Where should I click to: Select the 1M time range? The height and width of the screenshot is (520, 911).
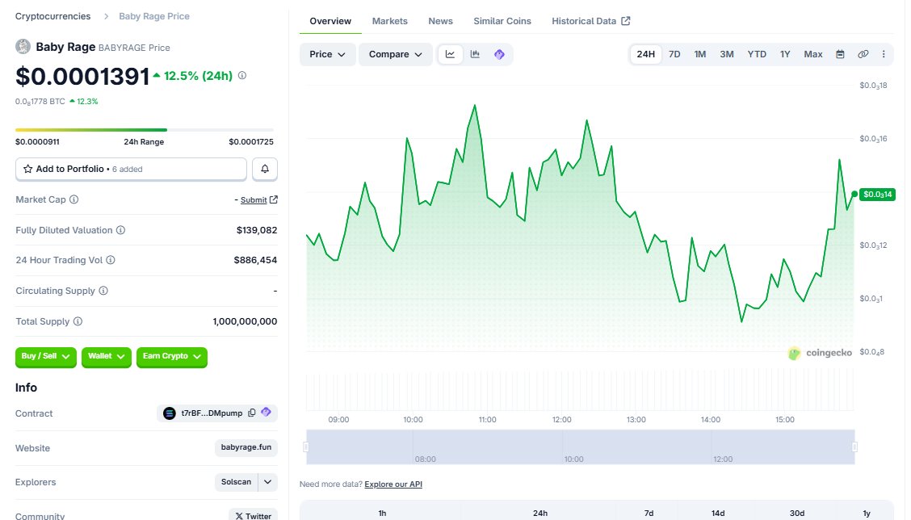coord(699,54)
